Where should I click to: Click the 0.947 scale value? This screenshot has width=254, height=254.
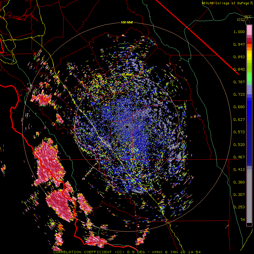(x=239, y=44)
